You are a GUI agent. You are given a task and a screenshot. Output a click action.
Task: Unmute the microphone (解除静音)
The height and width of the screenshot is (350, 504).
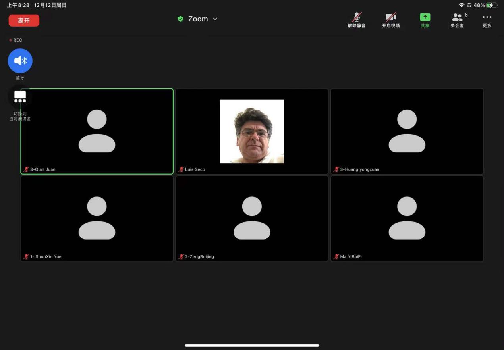pos(356,18)
